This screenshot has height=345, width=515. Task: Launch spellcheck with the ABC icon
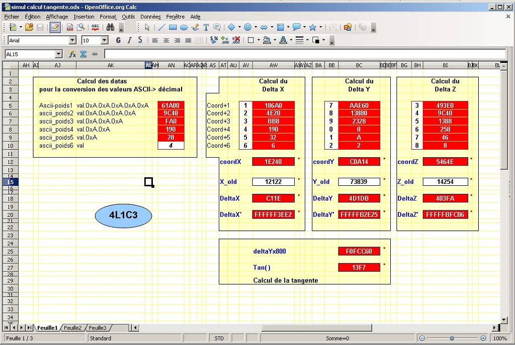click(x=95, y=27)
